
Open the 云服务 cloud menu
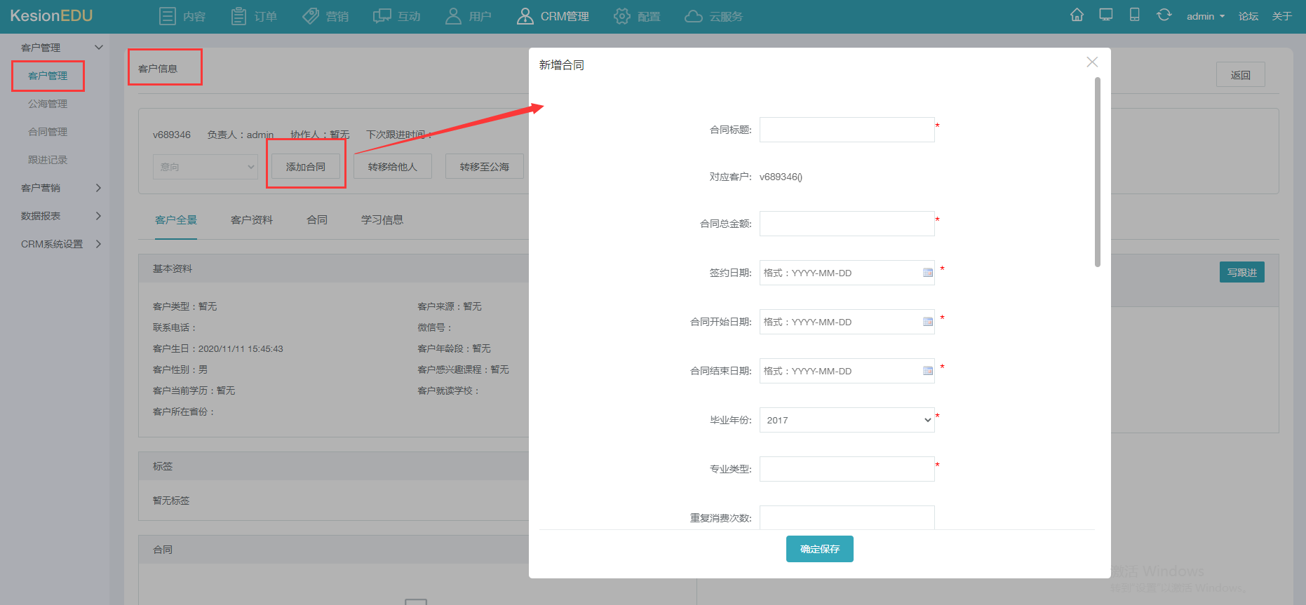(x=714, y=16)
